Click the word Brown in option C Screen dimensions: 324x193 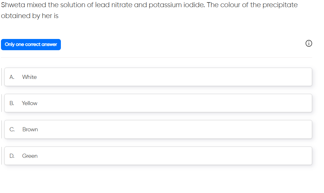[x=30, y=129]
